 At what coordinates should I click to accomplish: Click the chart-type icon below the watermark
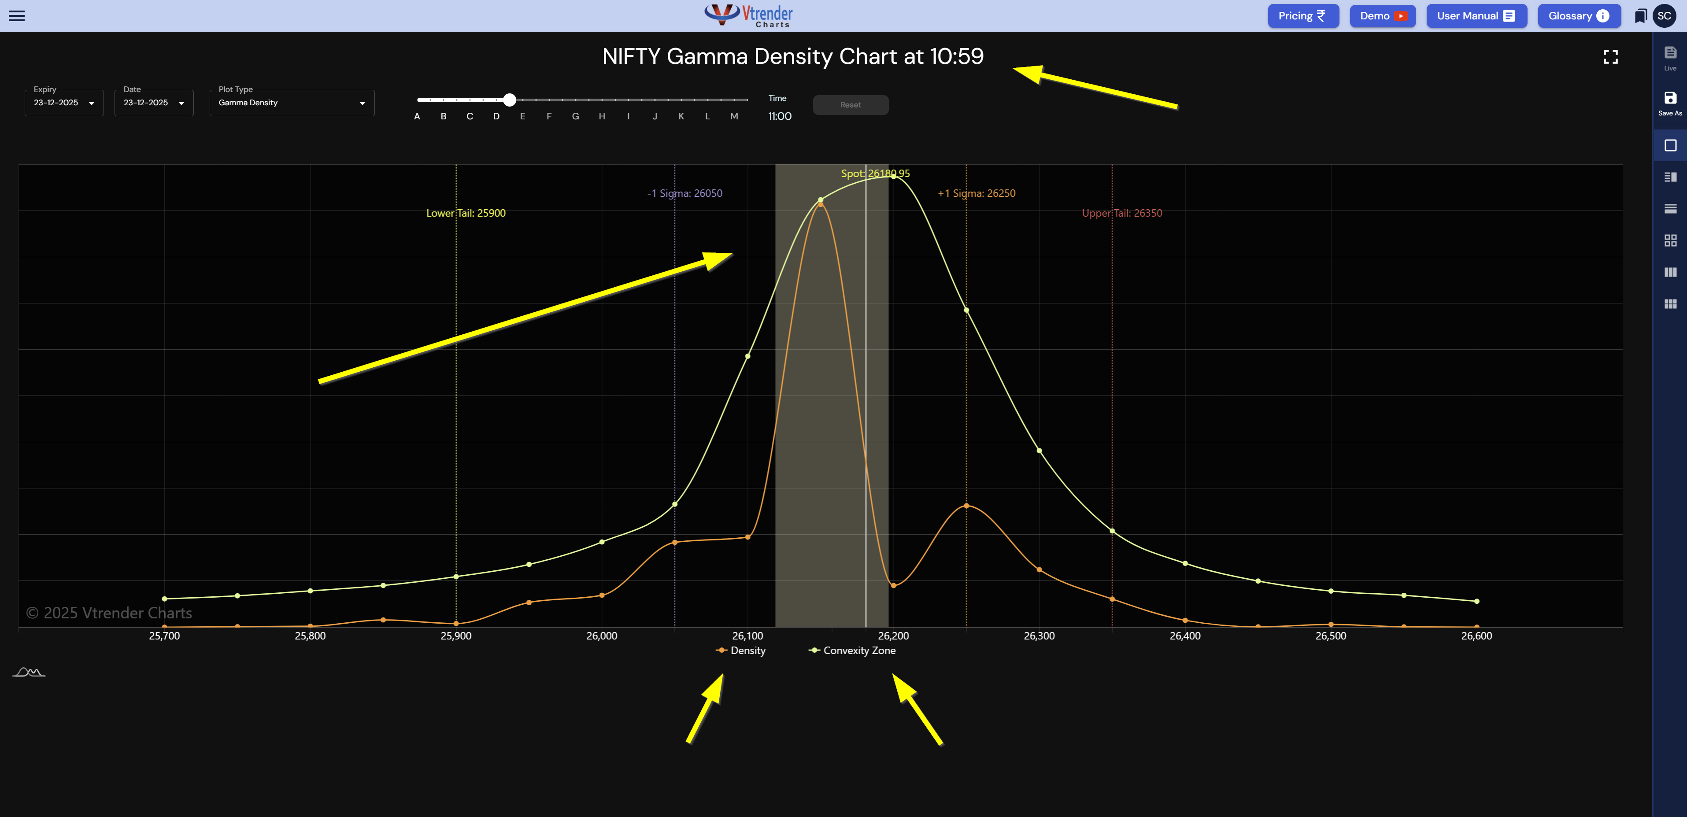(x=29, y=673)
